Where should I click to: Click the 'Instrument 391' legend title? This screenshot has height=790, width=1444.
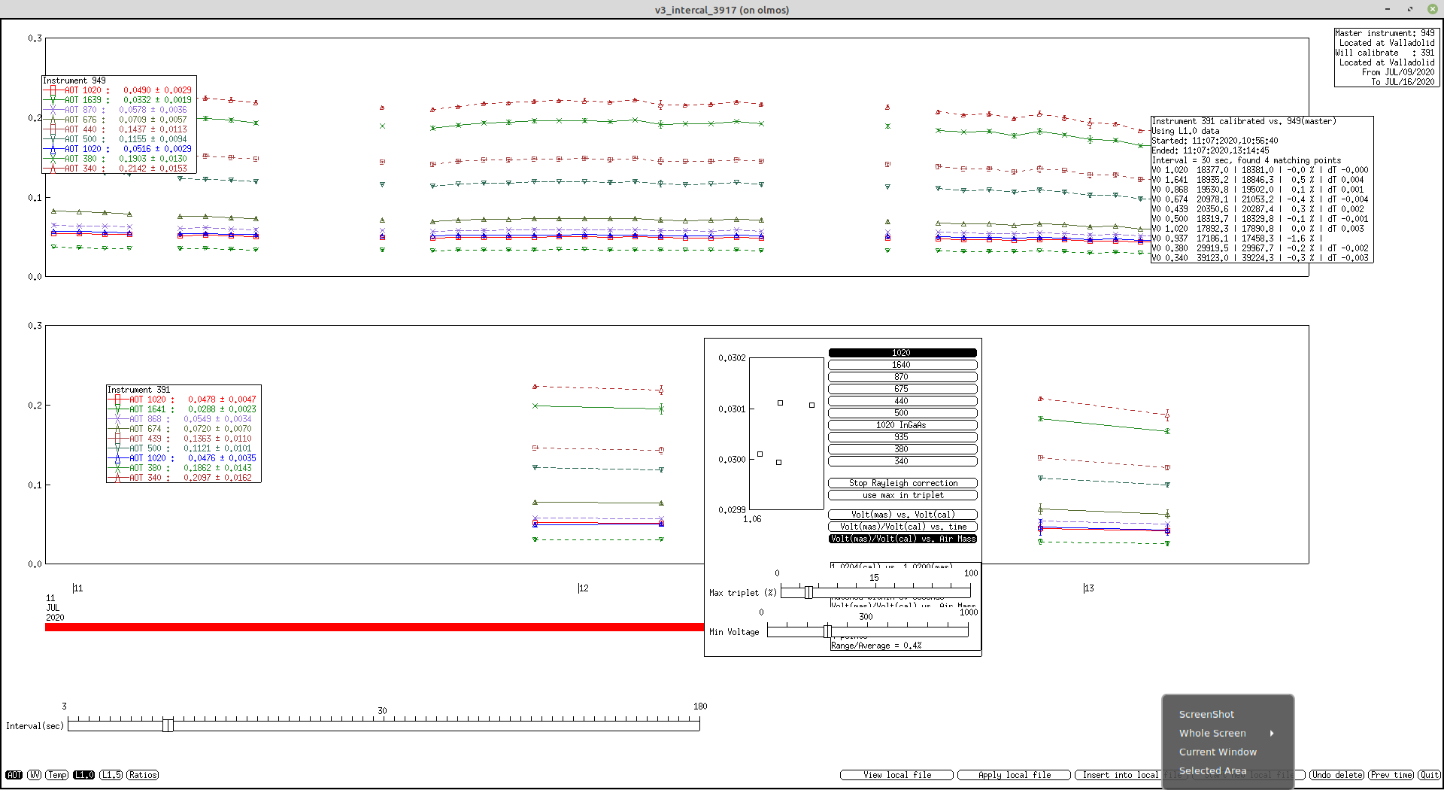[x=139, y=390]
